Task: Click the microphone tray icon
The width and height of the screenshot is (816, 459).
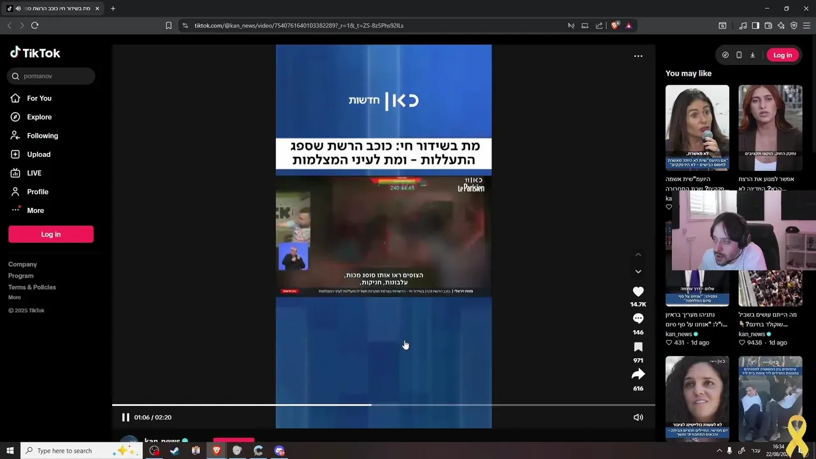Action: point(730,451)
